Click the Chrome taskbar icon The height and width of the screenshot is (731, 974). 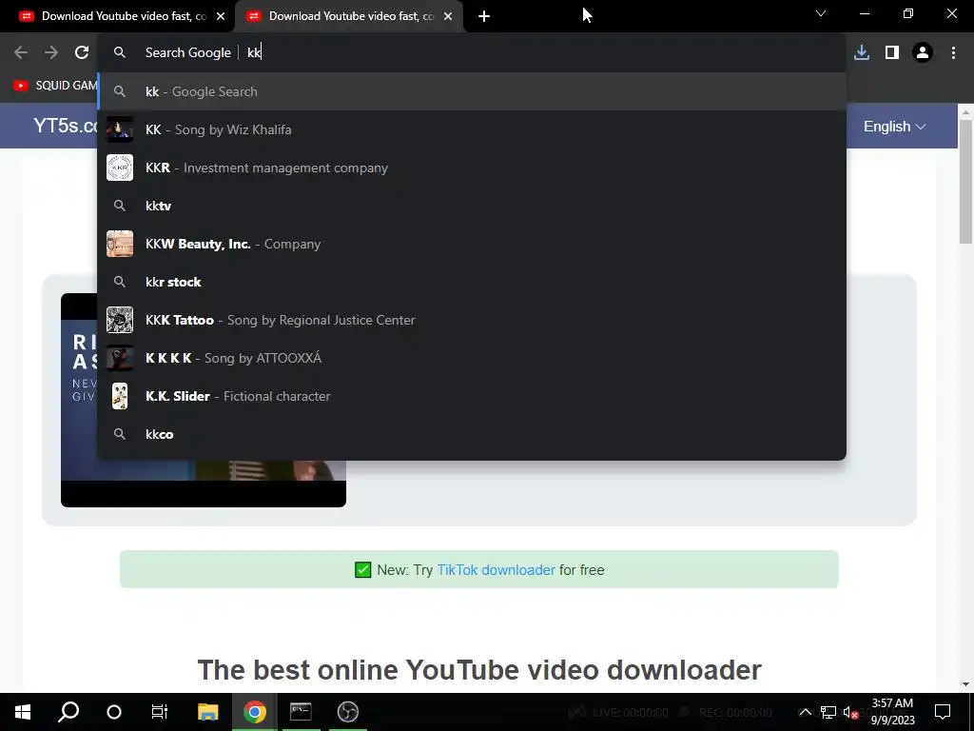pos(255,712)
